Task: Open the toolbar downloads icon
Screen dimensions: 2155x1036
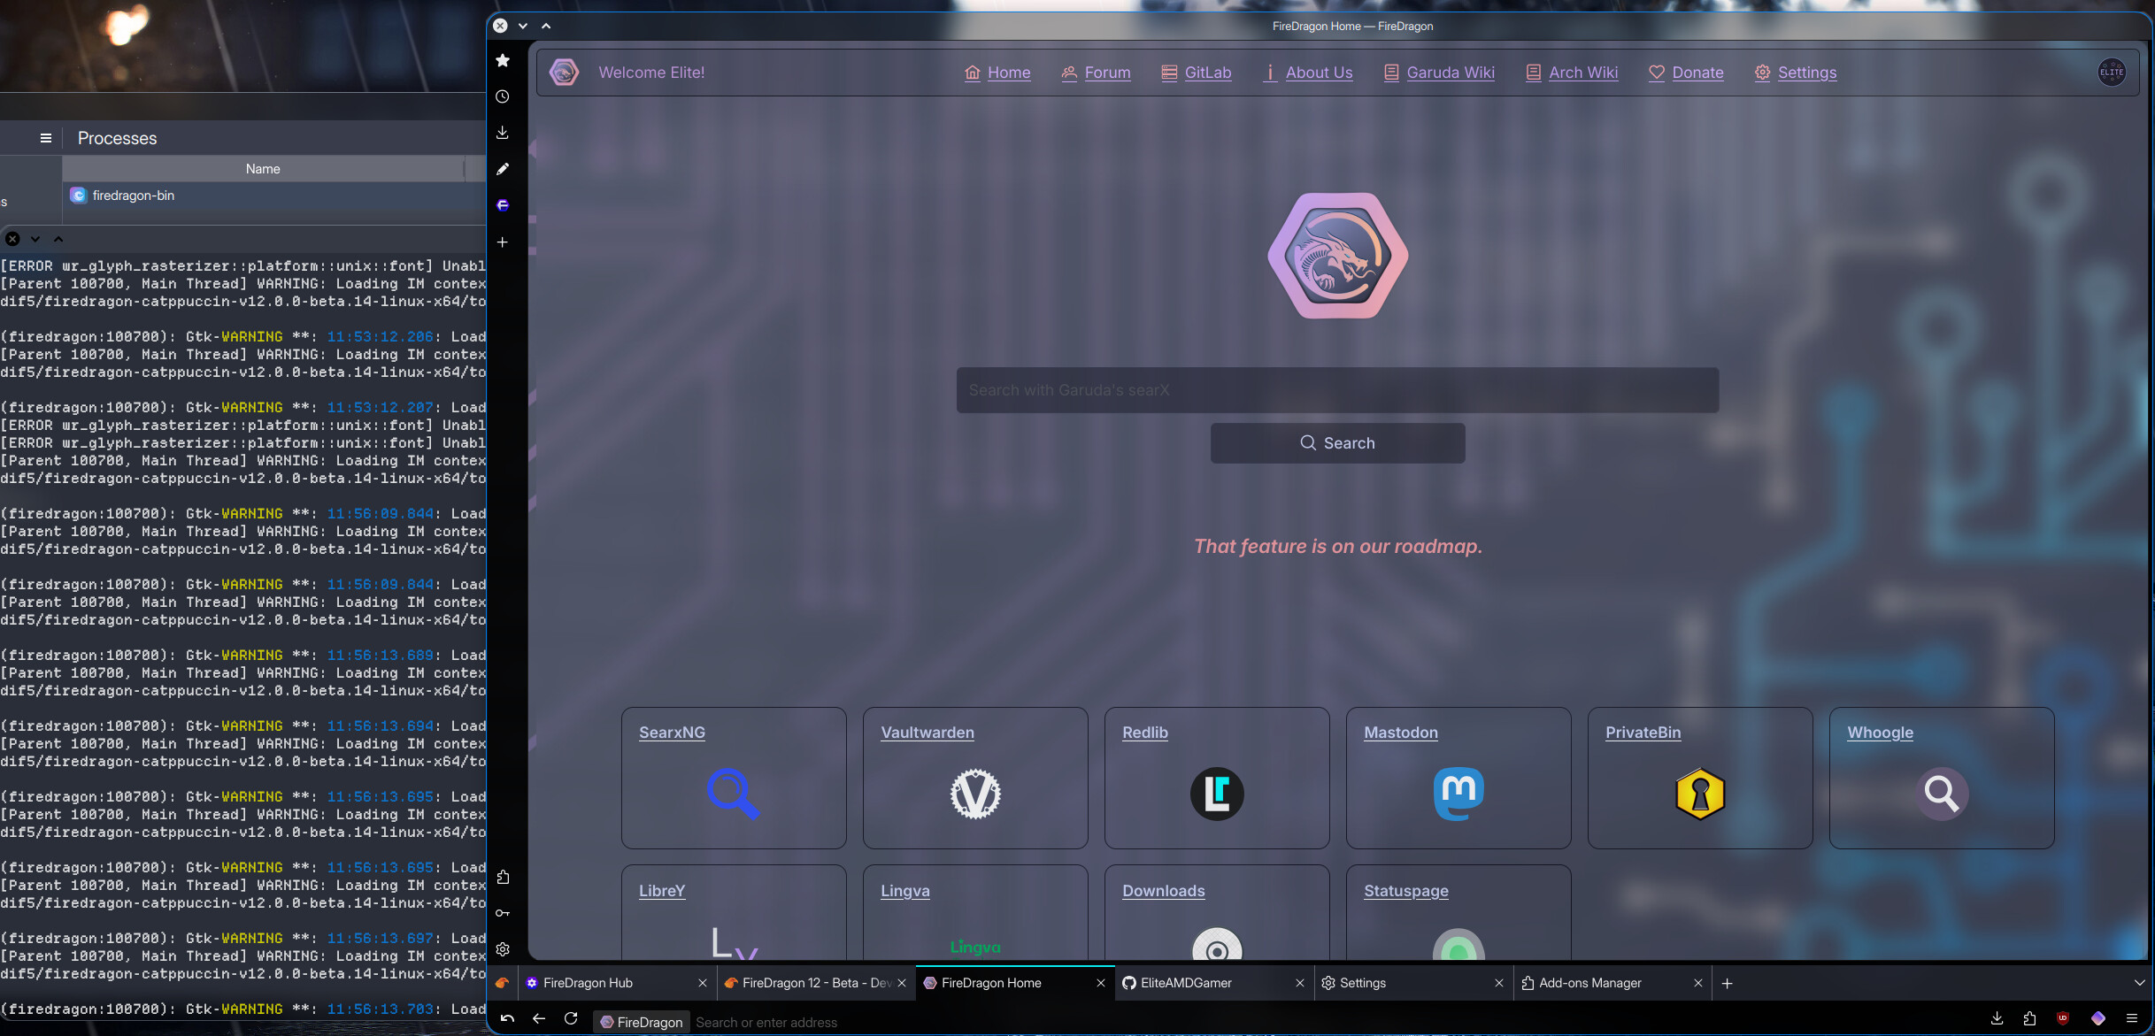Action: pos(1997,1018)
